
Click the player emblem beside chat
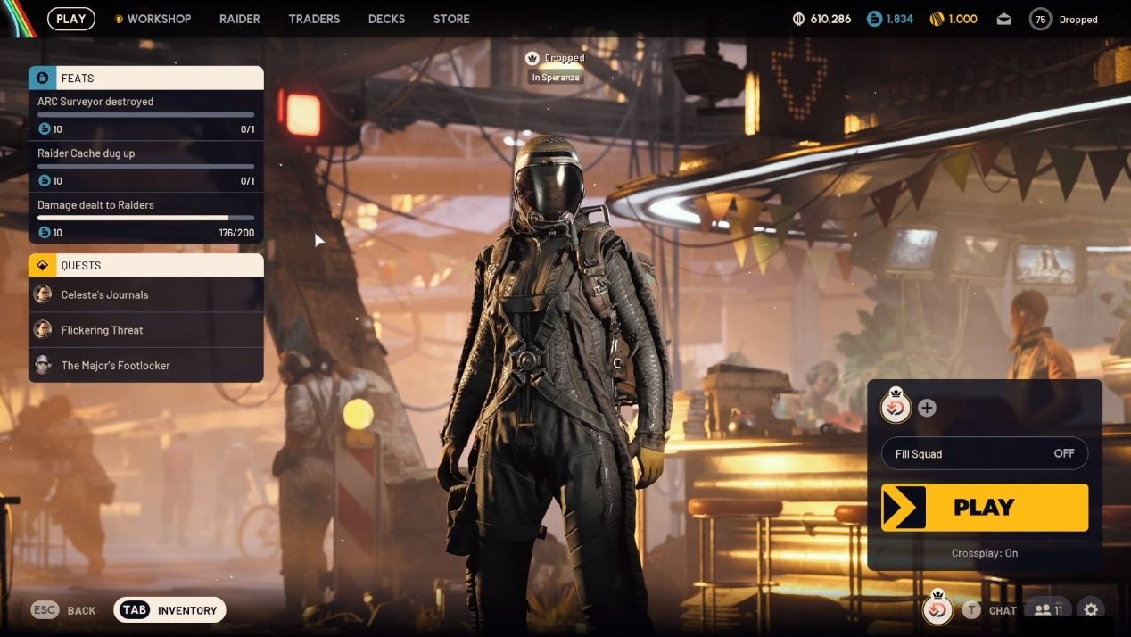click(937, 609)
